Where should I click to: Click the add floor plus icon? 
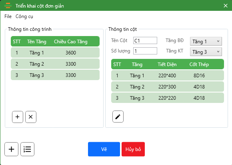click(18, 117)
